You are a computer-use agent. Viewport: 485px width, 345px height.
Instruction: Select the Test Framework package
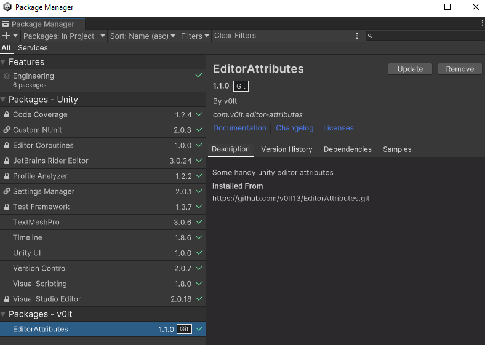pyautogui.click(x=103, y=207)
